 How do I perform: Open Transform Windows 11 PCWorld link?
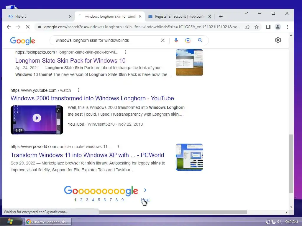[87, 155]
